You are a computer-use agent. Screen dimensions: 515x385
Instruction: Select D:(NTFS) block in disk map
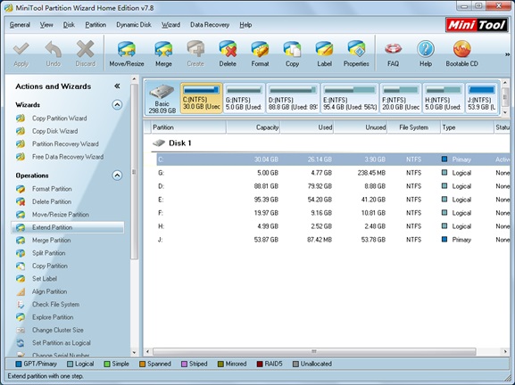pyautogui.click(x=293, y=98)
